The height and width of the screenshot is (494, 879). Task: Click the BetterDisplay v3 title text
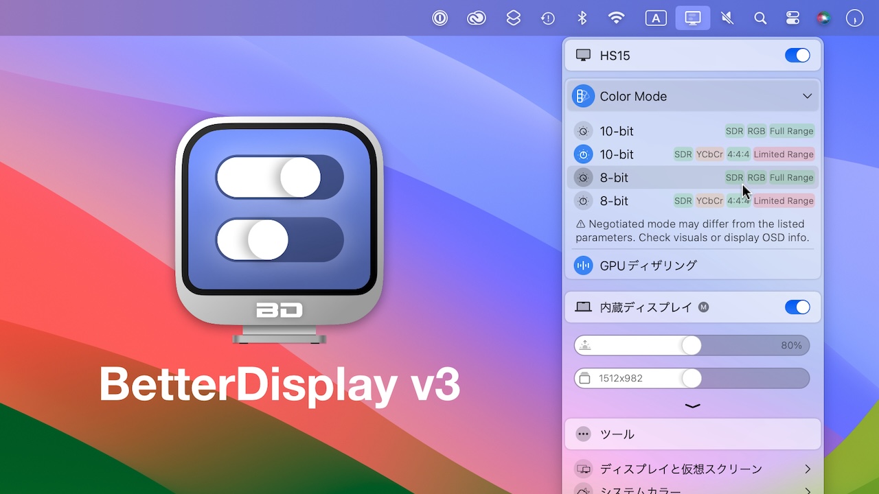click(279, 384)
